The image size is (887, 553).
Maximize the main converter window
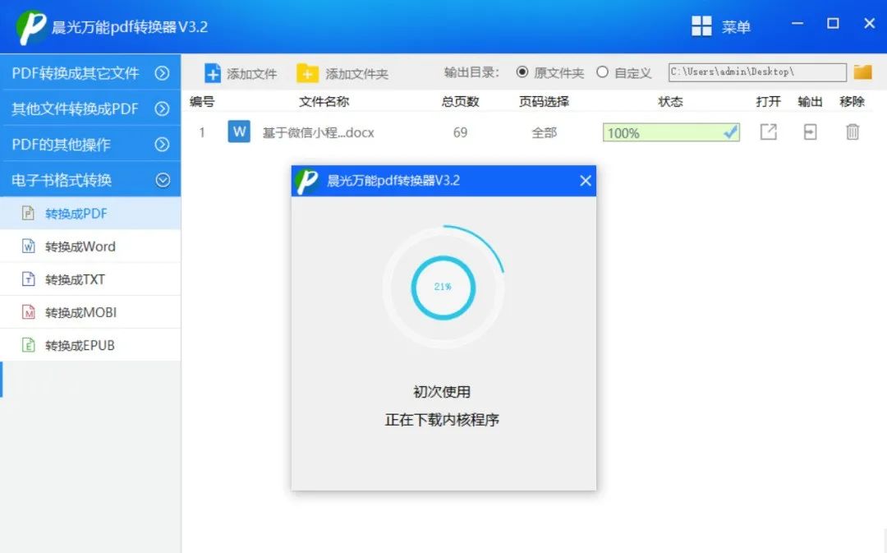click(x=833, y=23)
